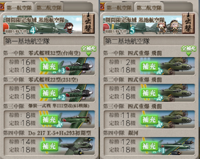
Task: Click the left panel's 出撃 wooden sign
Action: [88, 24]
